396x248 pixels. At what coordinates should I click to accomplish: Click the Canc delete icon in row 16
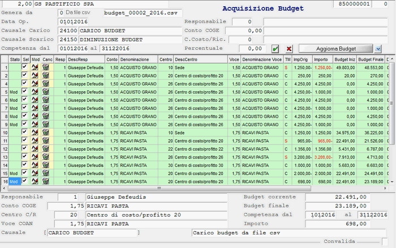[x=46, y=181]
